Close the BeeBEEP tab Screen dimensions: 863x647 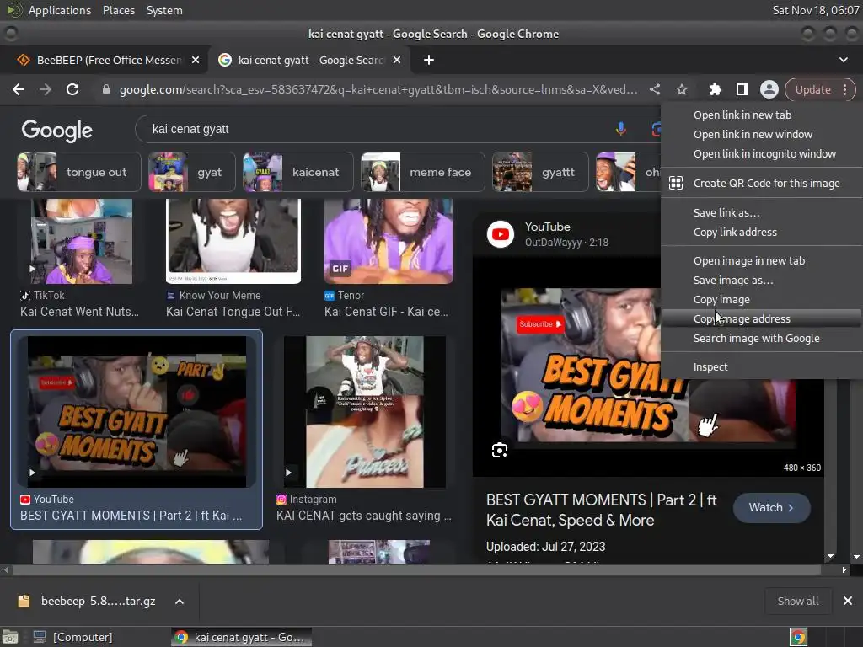[196, 60]
